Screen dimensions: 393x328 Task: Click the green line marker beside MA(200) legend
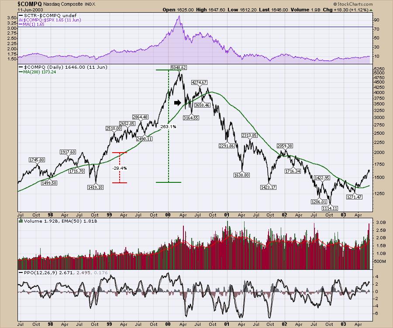tap(20, 72)
